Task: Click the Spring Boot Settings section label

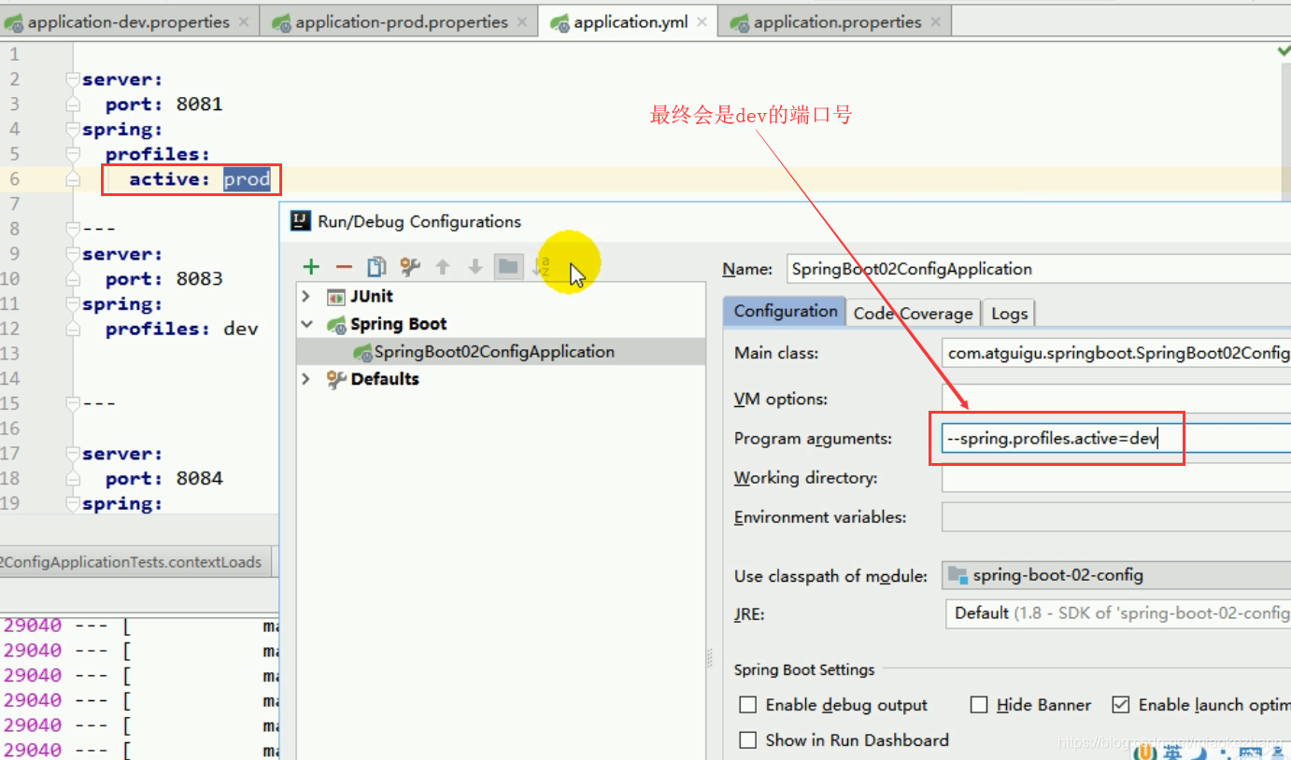Action: pos(804,670)
